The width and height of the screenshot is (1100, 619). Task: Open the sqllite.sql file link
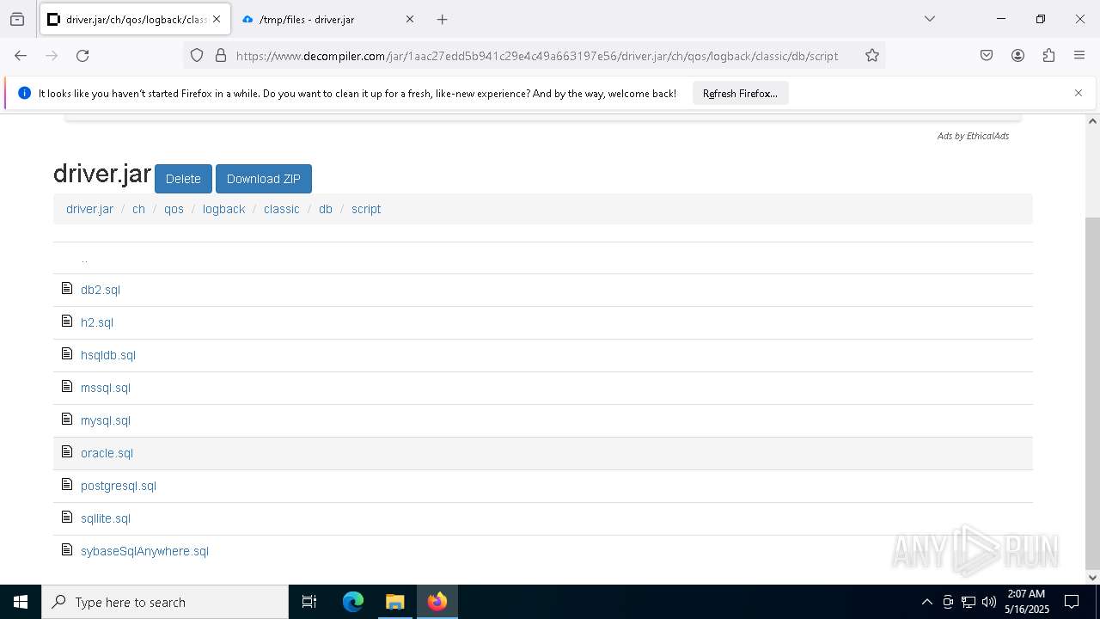[x=106, y=518]
